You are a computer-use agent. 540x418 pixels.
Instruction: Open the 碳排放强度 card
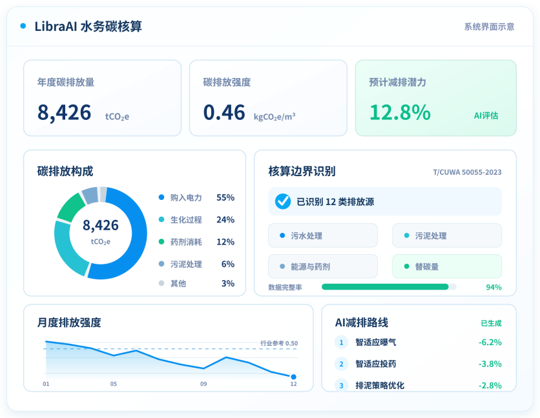click(x=268, y=98)
